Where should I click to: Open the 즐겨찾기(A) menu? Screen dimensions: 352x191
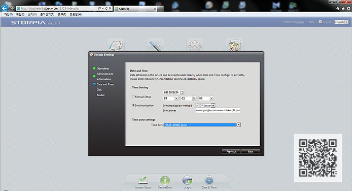[x=47, y=14]
